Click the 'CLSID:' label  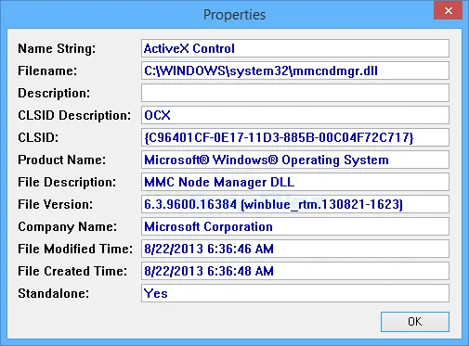(38, 137)
